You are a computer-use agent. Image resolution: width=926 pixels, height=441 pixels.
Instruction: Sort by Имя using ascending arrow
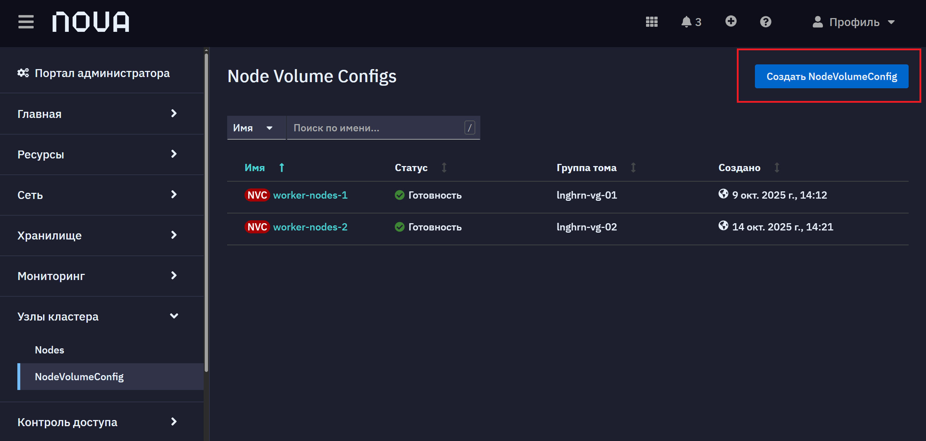(282, 168)
